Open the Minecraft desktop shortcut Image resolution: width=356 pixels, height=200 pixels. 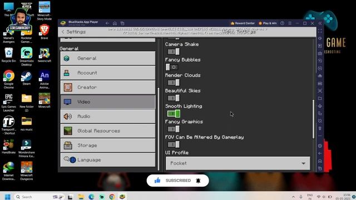[44, 101]
